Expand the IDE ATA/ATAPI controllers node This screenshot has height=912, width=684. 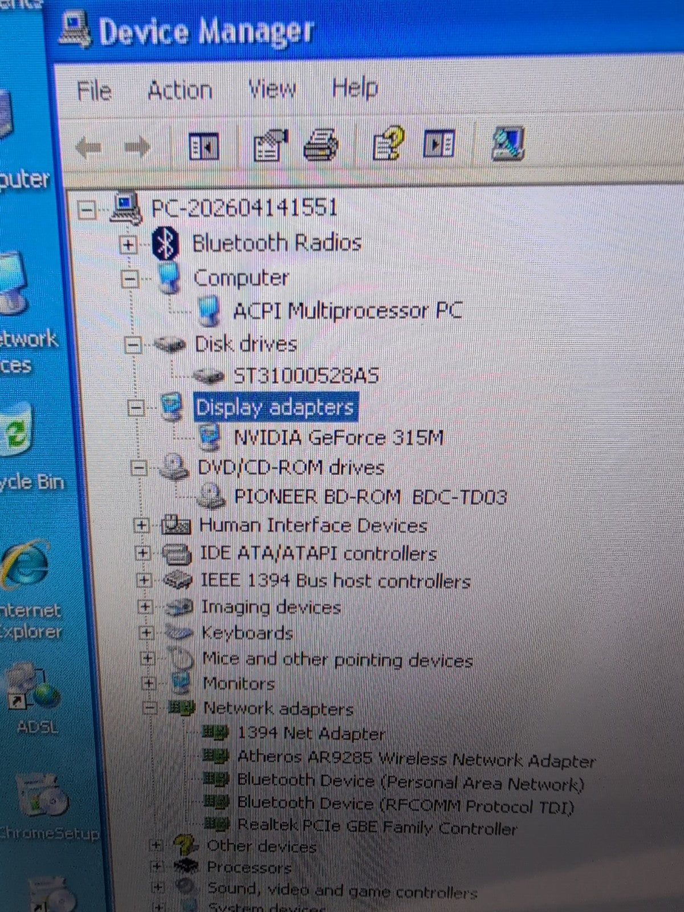coord(142,553)
